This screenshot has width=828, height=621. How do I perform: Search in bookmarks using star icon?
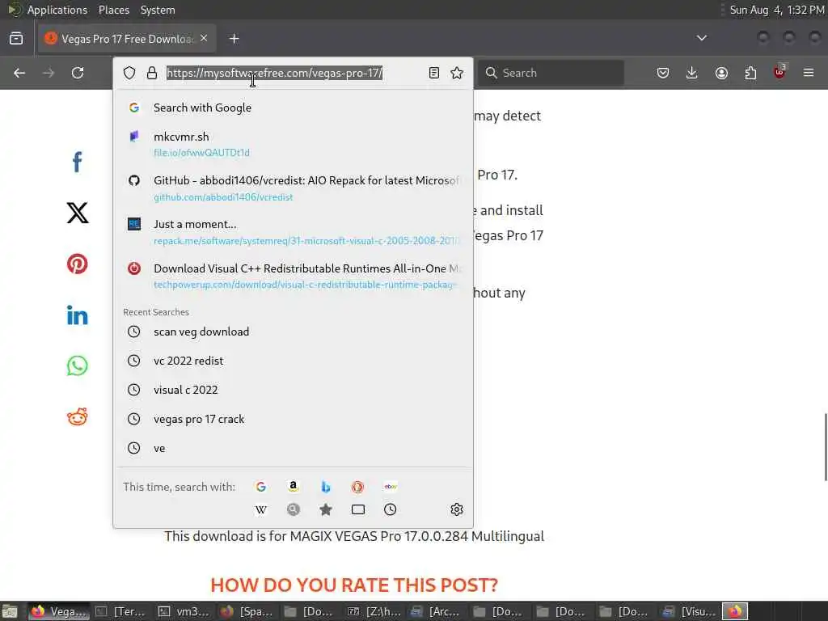coord(326,509)
